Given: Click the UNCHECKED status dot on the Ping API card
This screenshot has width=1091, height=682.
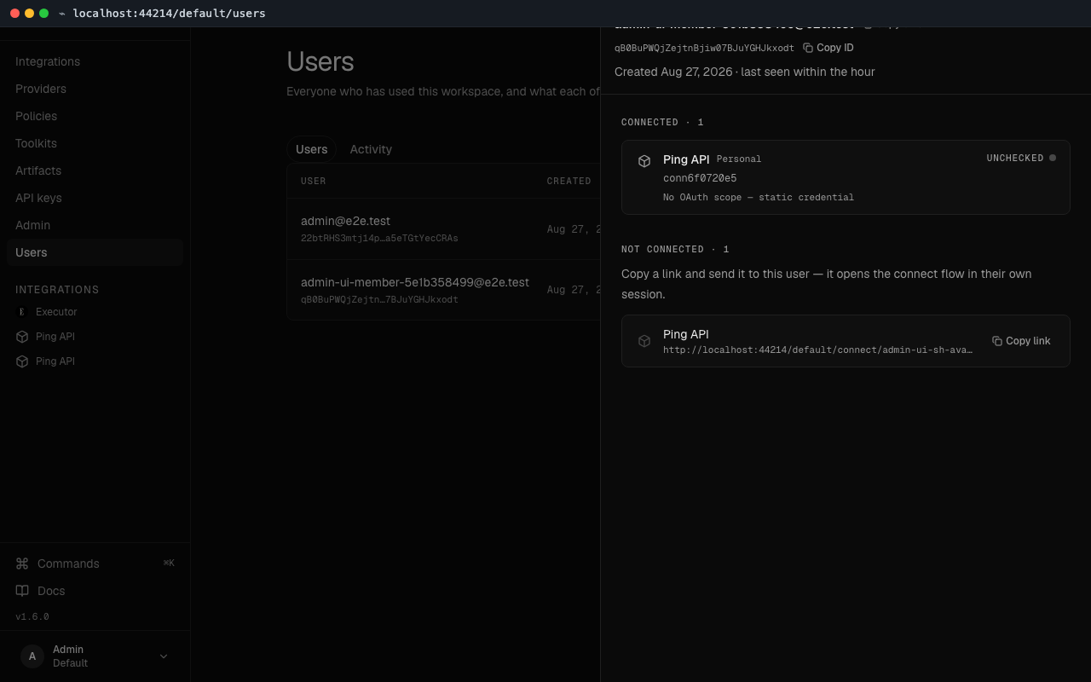Looking at the screenshot, I should [1053, 158].
